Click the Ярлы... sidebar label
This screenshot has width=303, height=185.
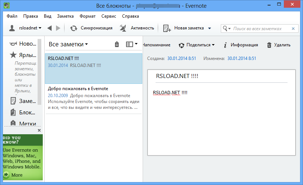[28, 55]
